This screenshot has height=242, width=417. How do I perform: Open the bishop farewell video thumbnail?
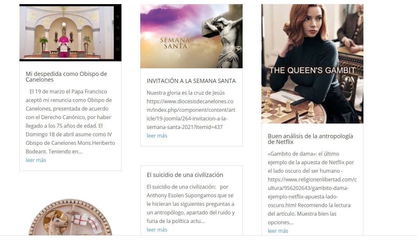click(x=70, y=33)
